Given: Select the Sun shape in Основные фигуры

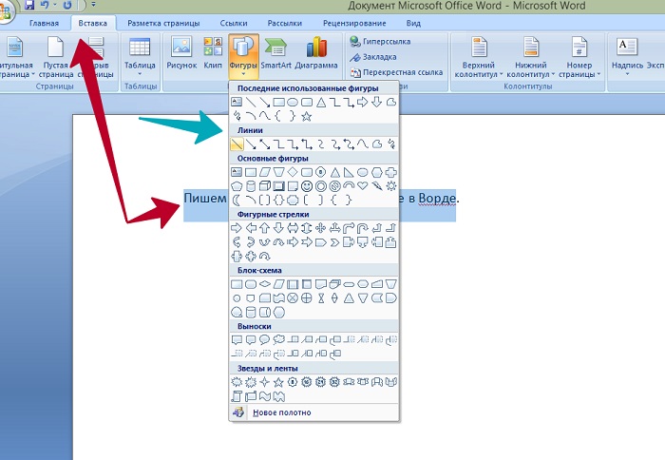Looking at the screenshot, I should coord(391,186).
